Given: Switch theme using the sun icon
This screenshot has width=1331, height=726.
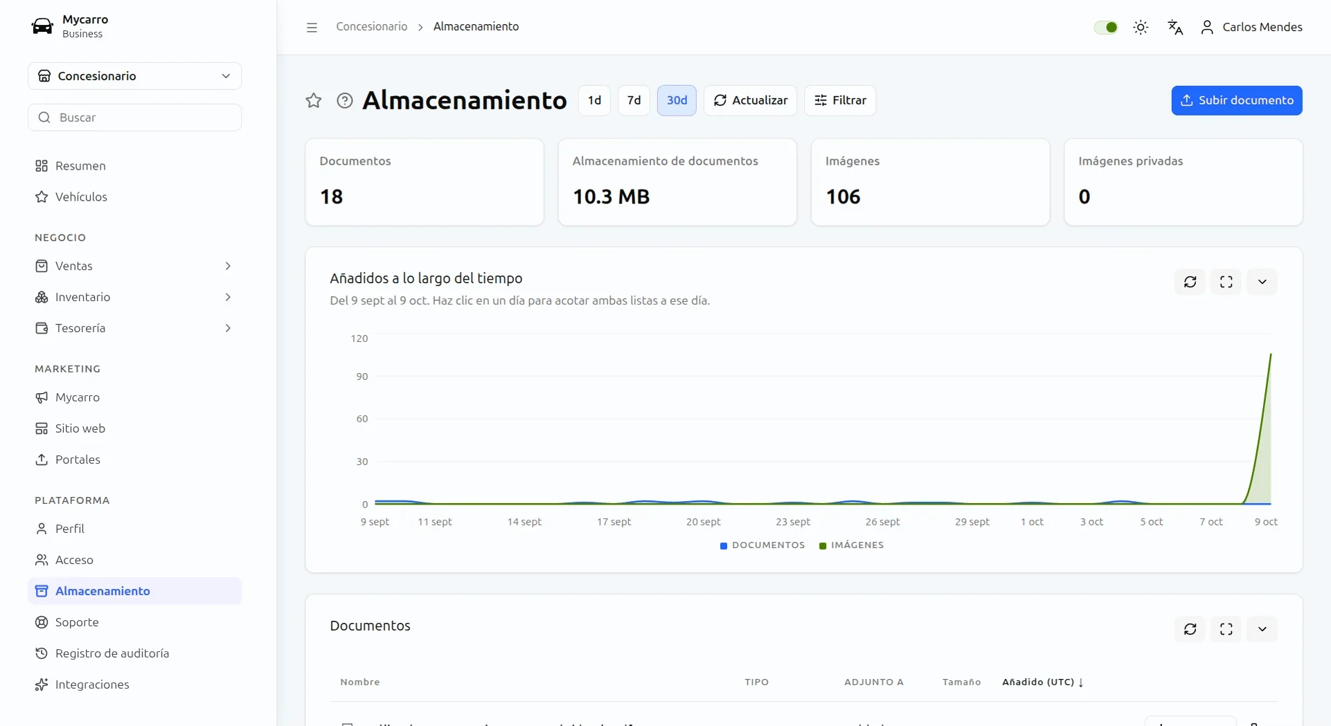Looking at the screenshot, I should [1141, 27].
